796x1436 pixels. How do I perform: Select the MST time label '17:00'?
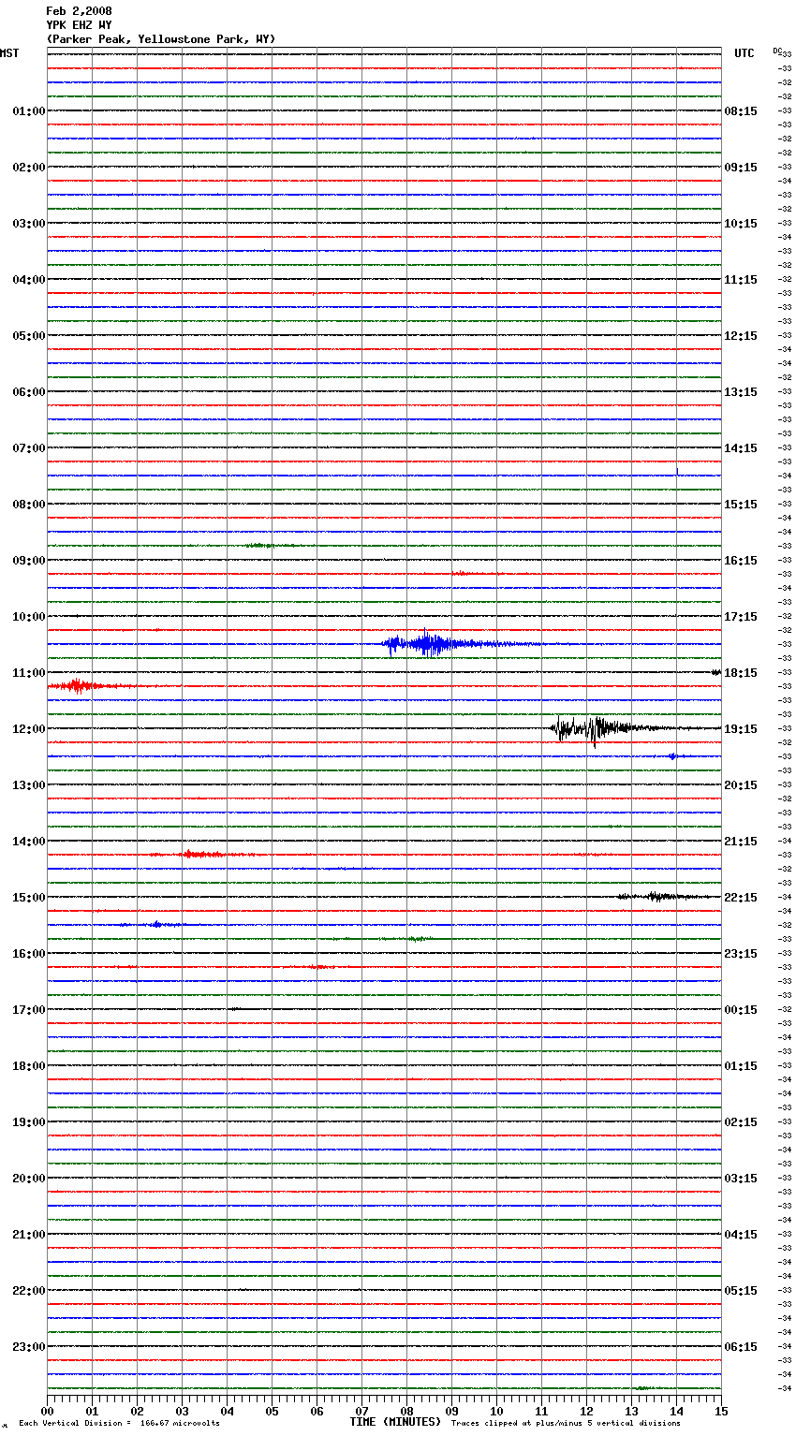coord(28,1010)
